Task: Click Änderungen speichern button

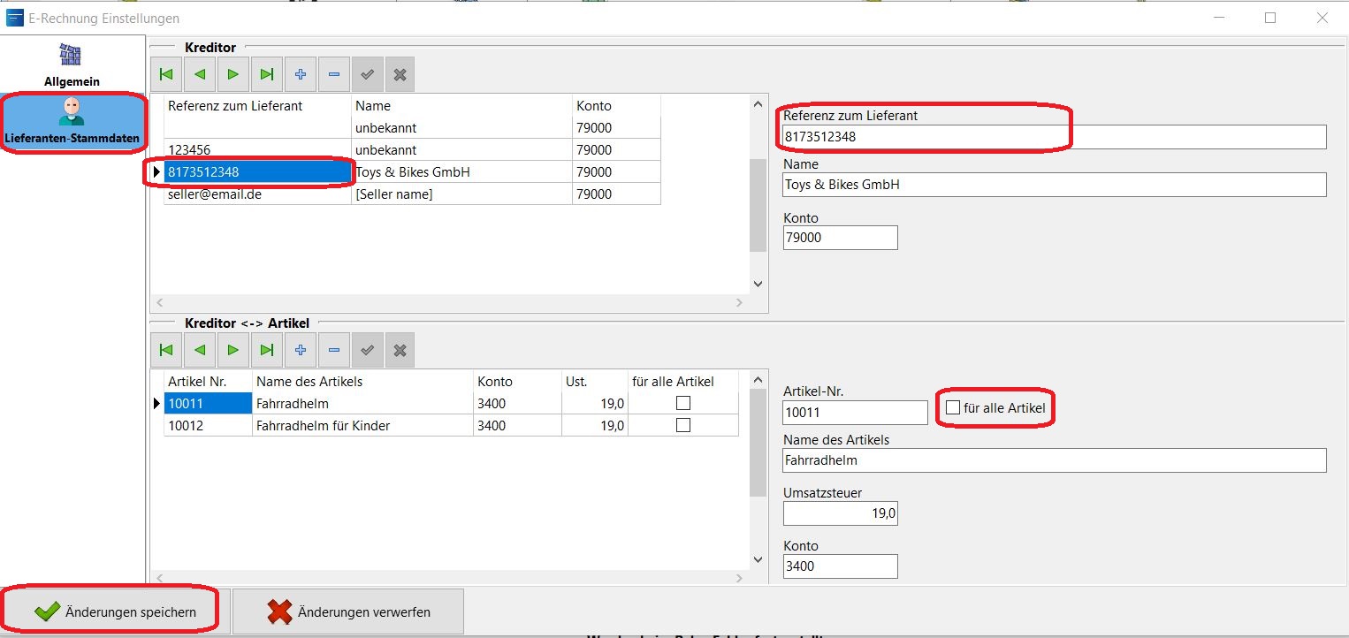Action: pyautogui.click(x=115, y=611)
